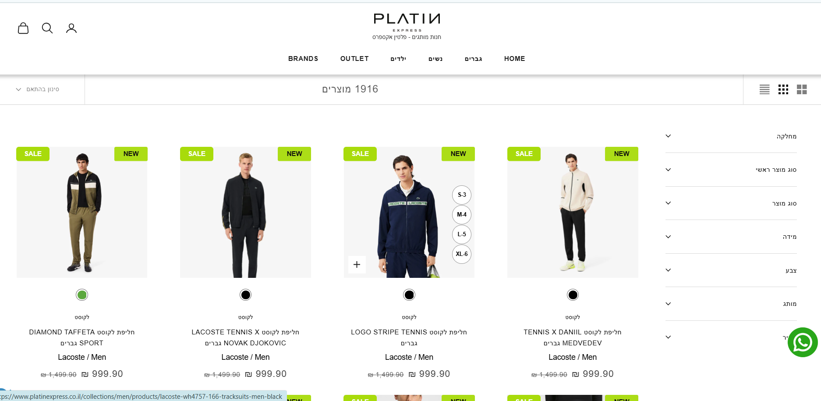Screen dimensions: 821x401
Task: Expand the מחלקה filter section
Action: [x=731, y=136]
